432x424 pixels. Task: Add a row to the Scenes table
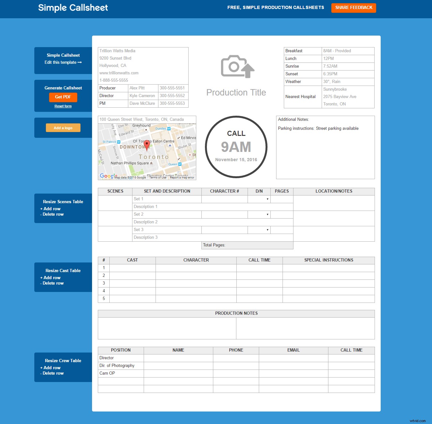[x=51, y=209]
